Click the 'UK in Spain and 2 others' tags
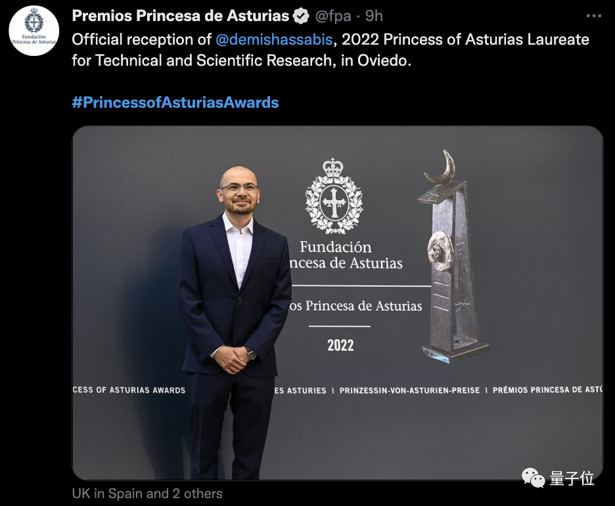The height and width of the screenshot is (506, 615). pyautogui.click(x=147, y=494)
